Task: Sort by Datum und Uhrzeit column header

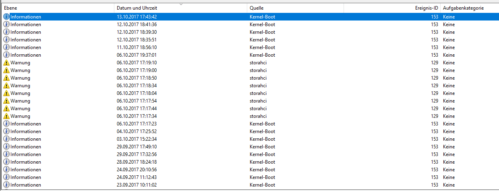Action: coord(180,8)
